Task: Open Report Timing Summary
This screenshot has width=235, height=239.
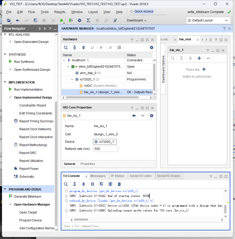Action: point(36,121)
